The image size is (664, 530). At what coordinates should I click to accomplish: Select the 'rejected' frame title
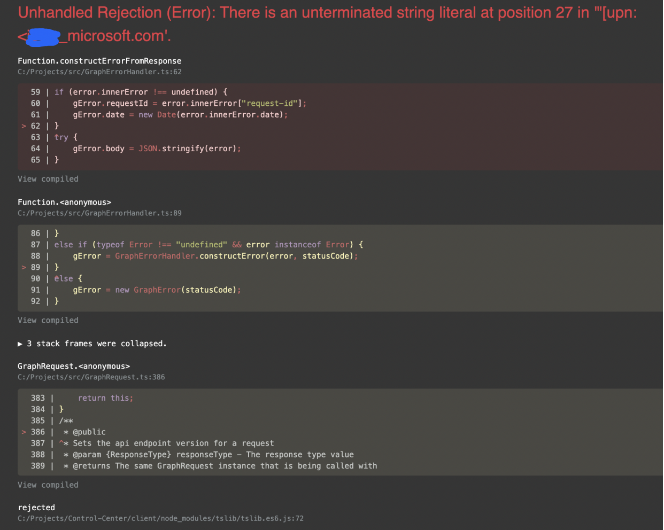36,508
